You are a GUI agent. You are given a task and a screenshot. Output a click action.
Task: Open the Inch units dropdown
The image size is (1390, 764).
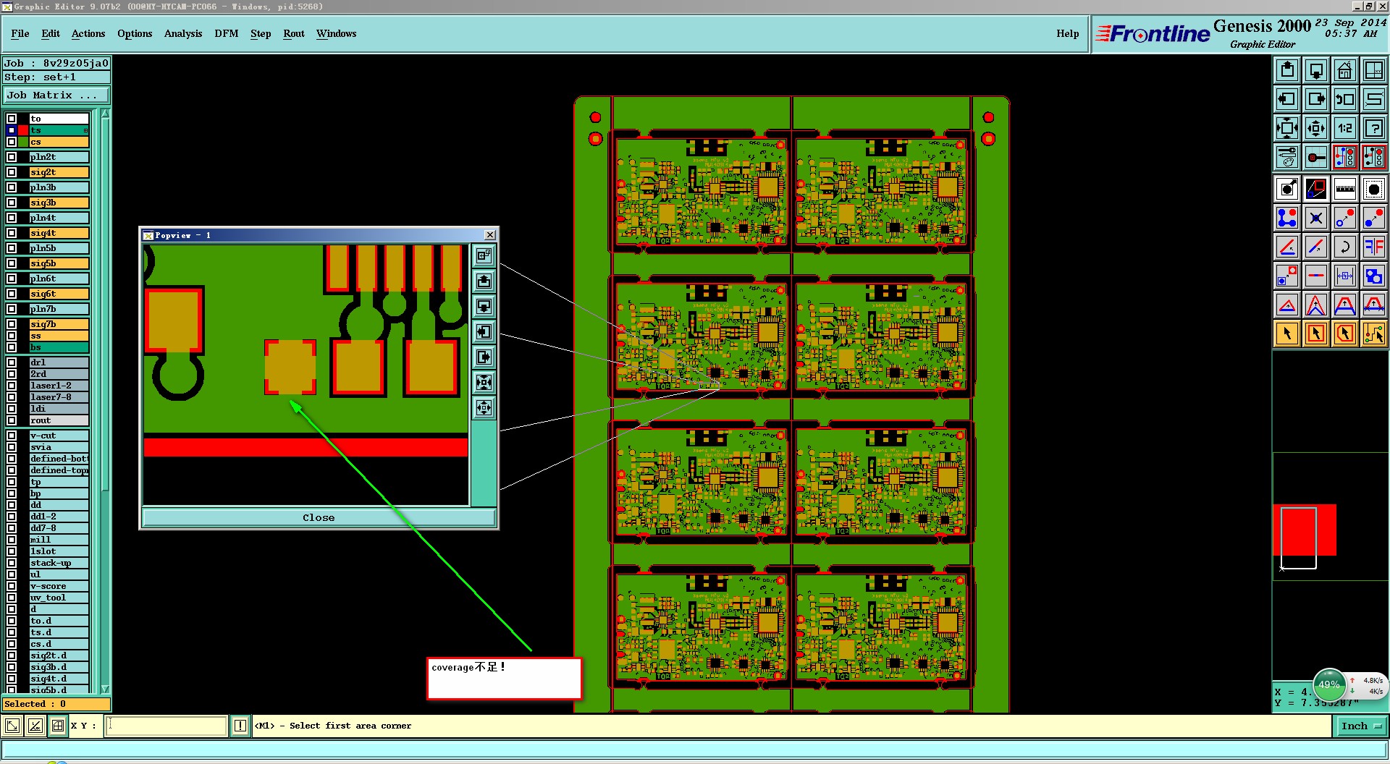(1361, 726)
